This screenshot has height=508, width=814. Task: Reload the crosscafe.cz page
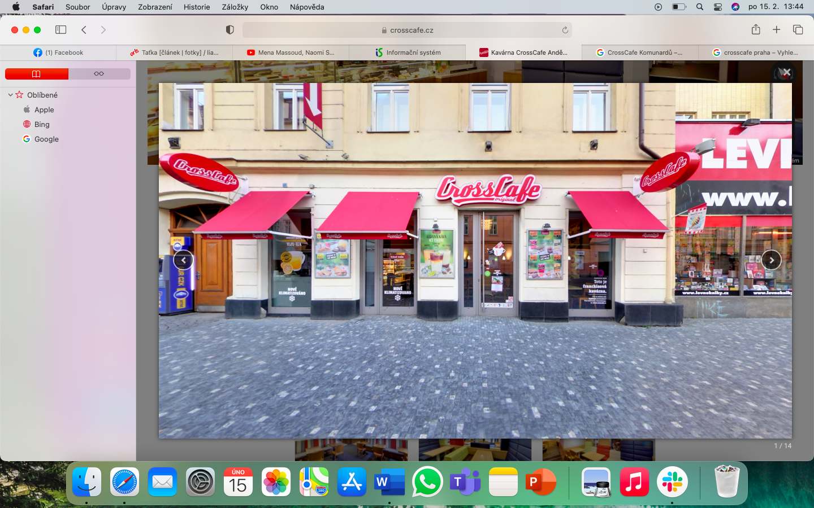coord(565,30)
